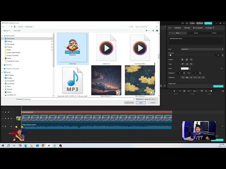Open the Media files type filter dropdown
This screenshot has height=169, width=226.
coord(147,99)
